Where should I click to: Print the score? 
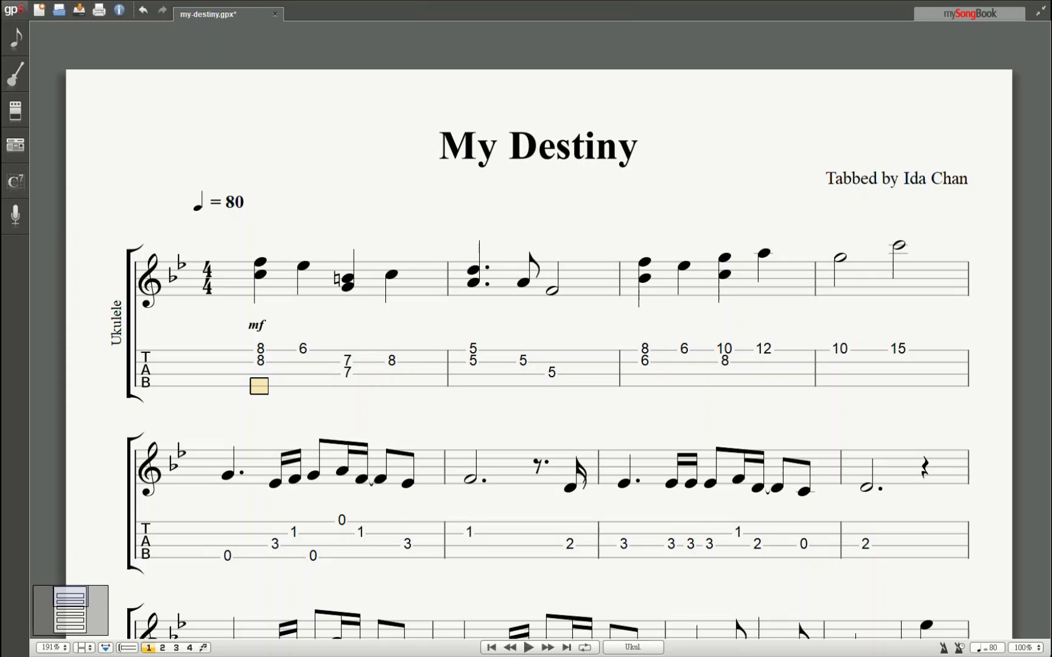99,10
